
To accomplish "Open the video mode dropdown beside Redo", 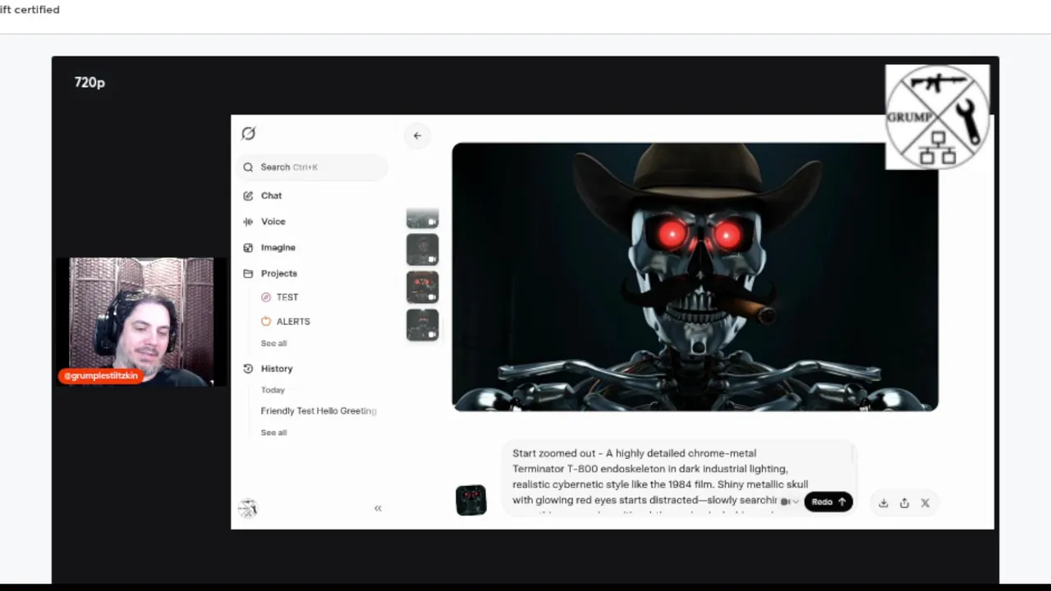I will tap(789, 502).
